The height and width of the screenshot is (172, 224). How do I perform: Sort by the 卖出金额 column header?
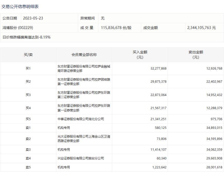click(196, 55)
